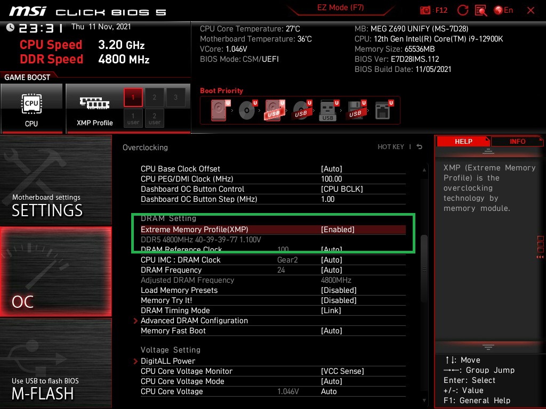Toggle Load Memory Presets Disabled value
This screenshot has width=546, height=409.
point(339,290)
